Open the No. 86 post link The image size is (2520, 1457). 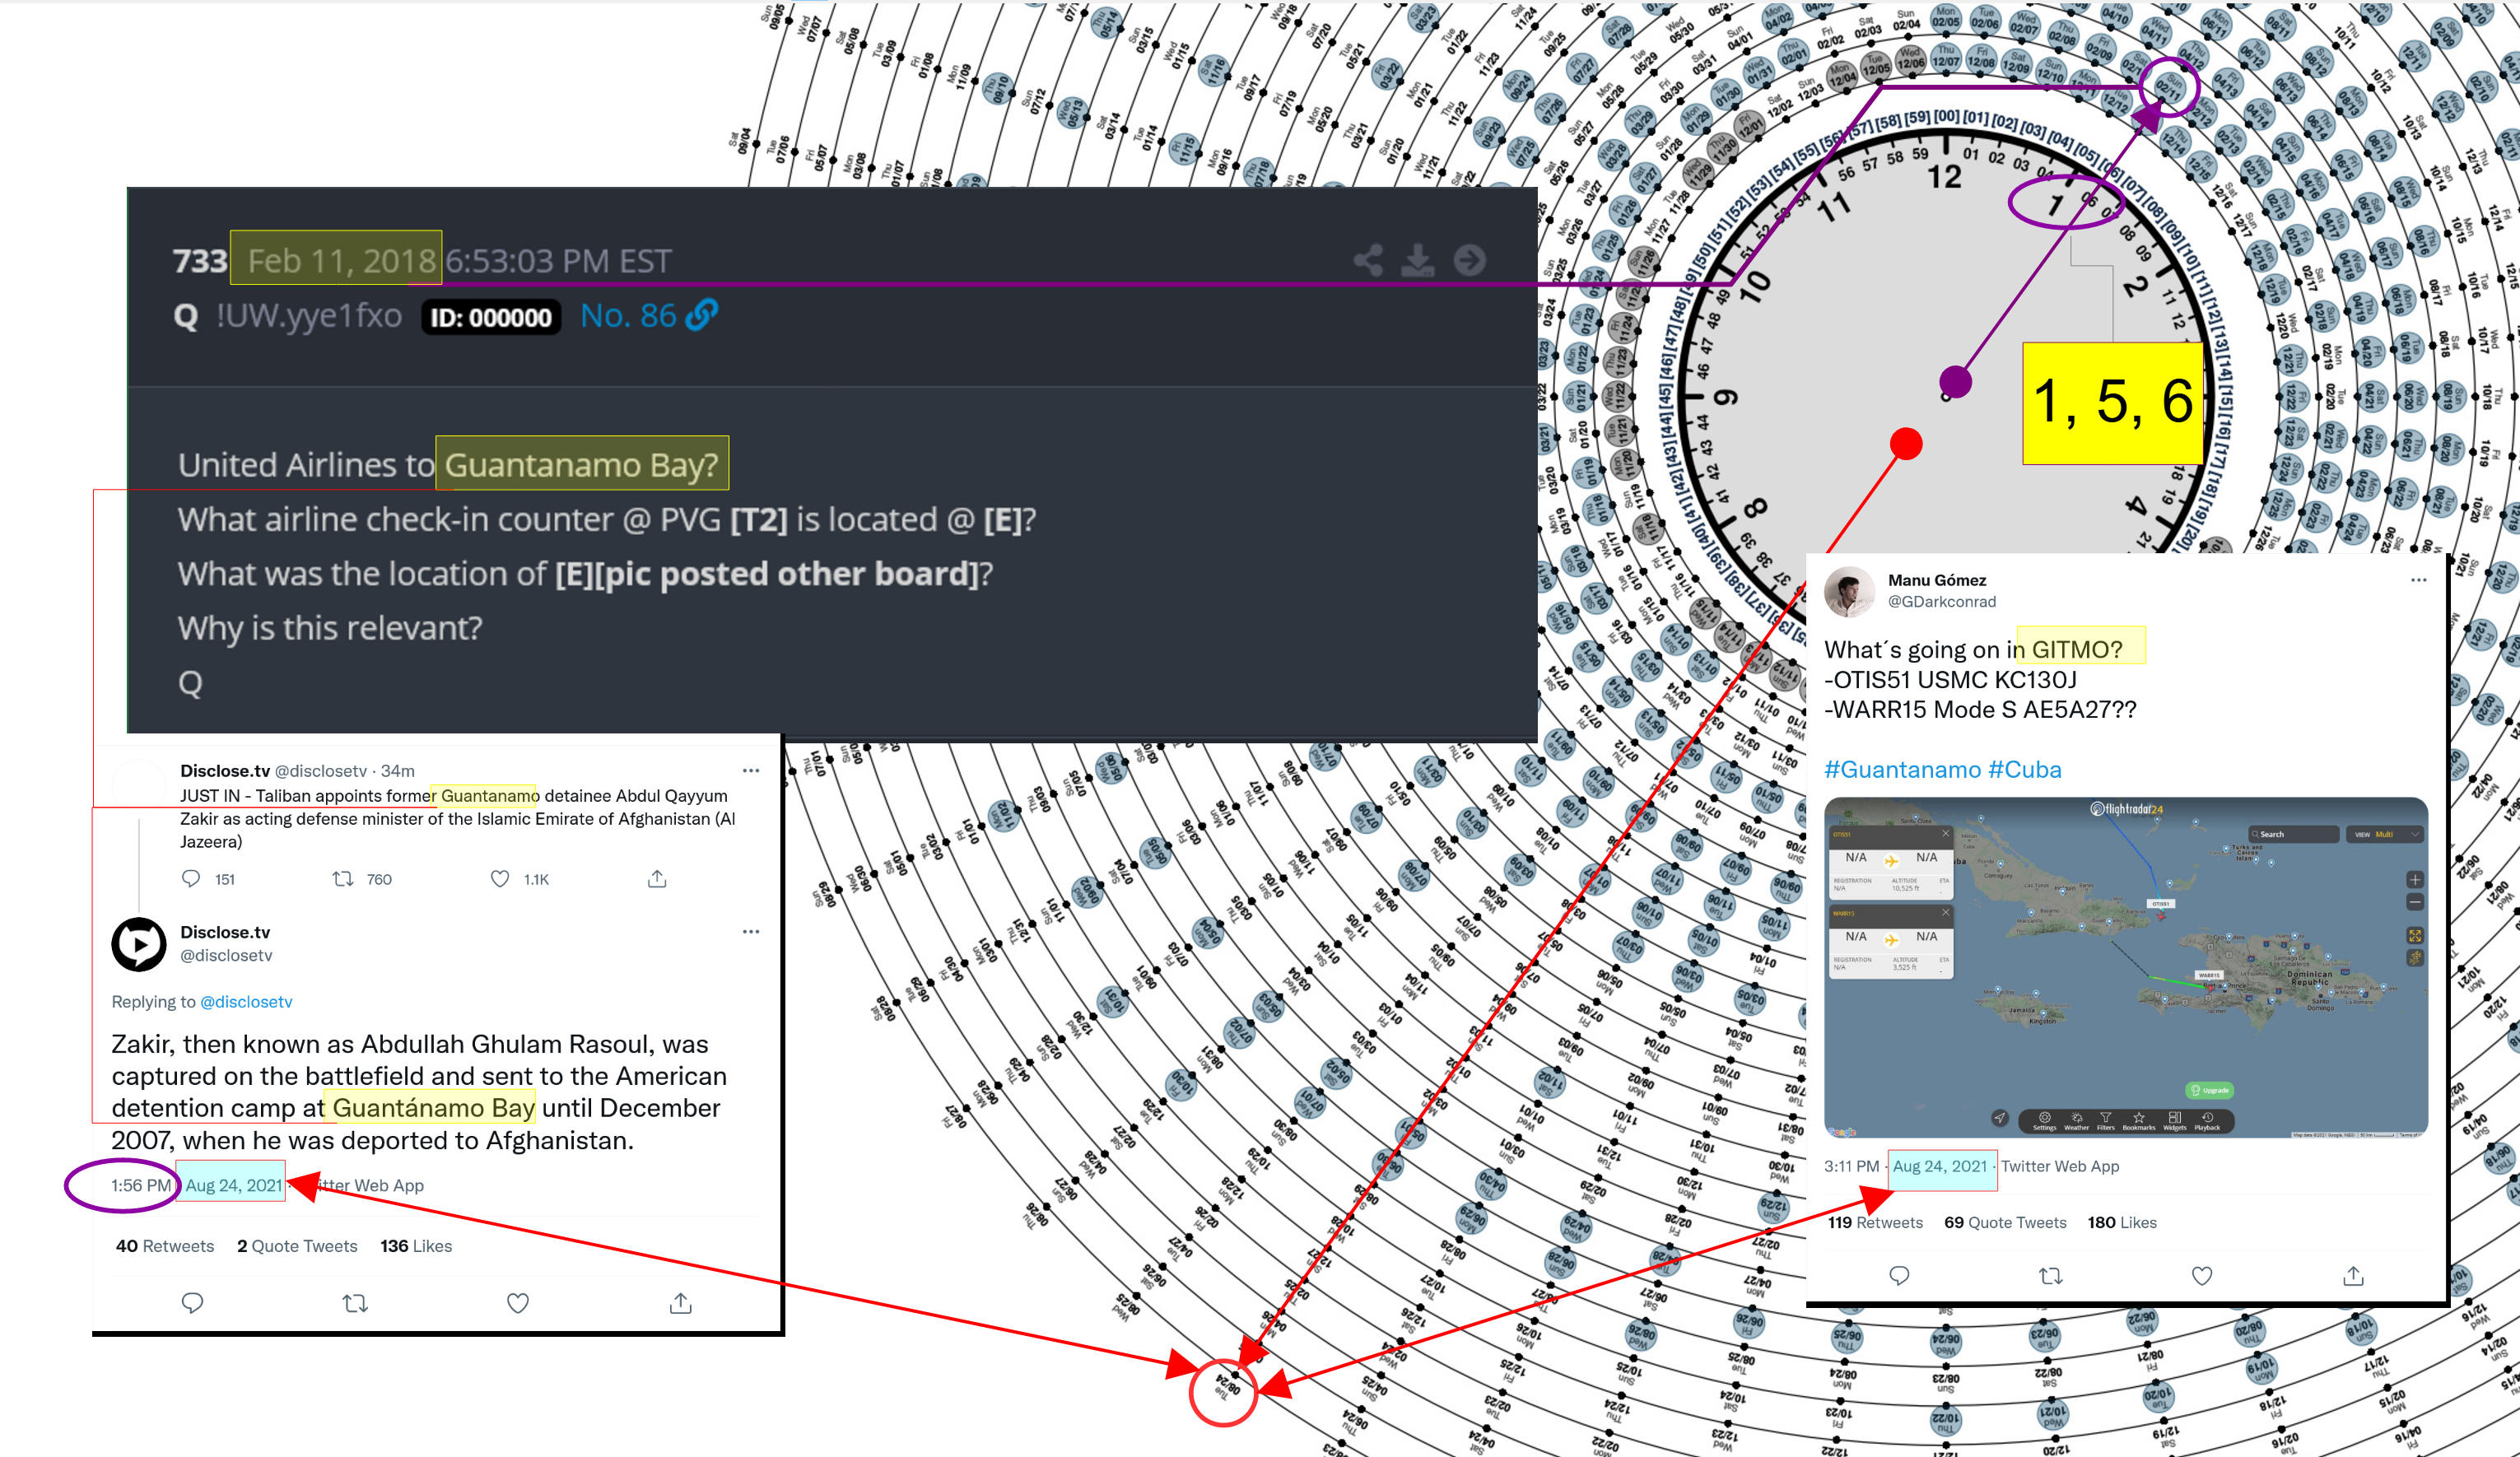[628, 316]
